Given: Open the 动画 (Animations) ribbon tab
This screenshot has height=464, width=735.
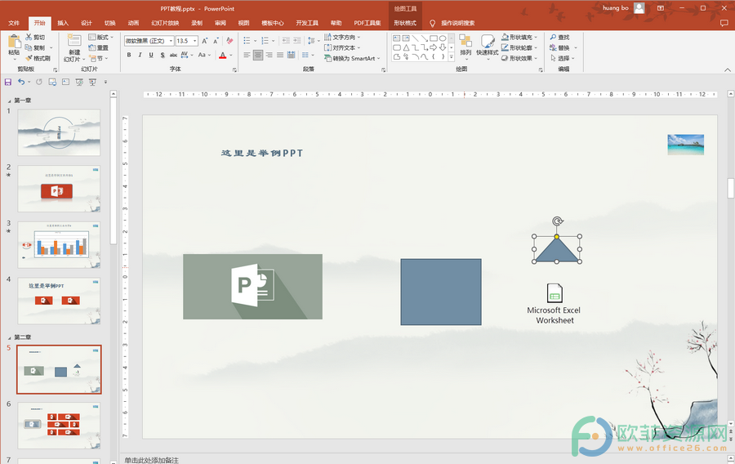Looking at the screenshot, I should click(133, 23).
